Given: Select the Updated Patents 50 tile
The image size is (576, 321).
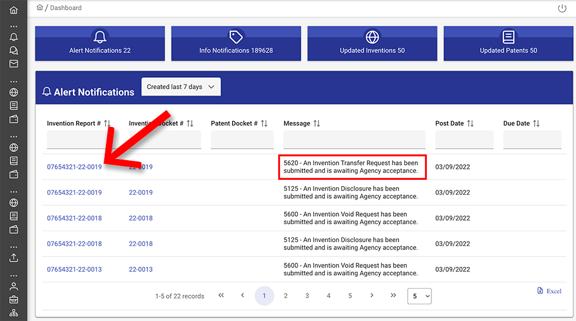Looking at the screenshot, I should [x=508, y=43].
